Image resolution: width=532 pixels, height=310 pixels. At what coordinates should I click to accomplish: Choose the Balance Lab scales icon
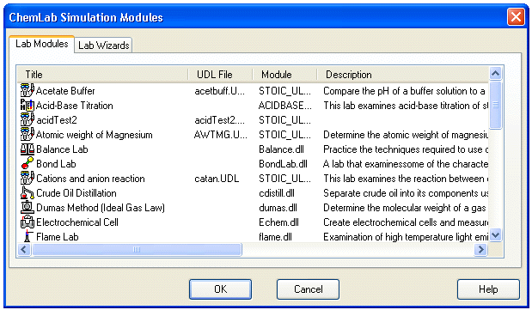(28, 149)
